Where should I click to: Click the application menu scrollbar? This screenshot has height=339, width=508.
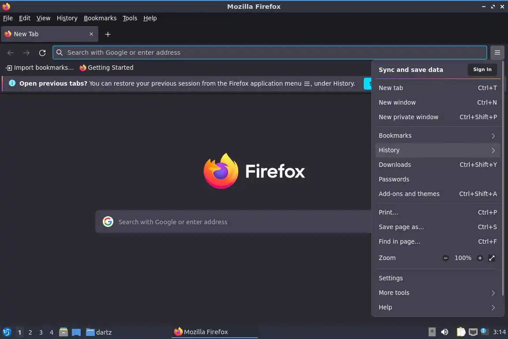click(503, 178)
